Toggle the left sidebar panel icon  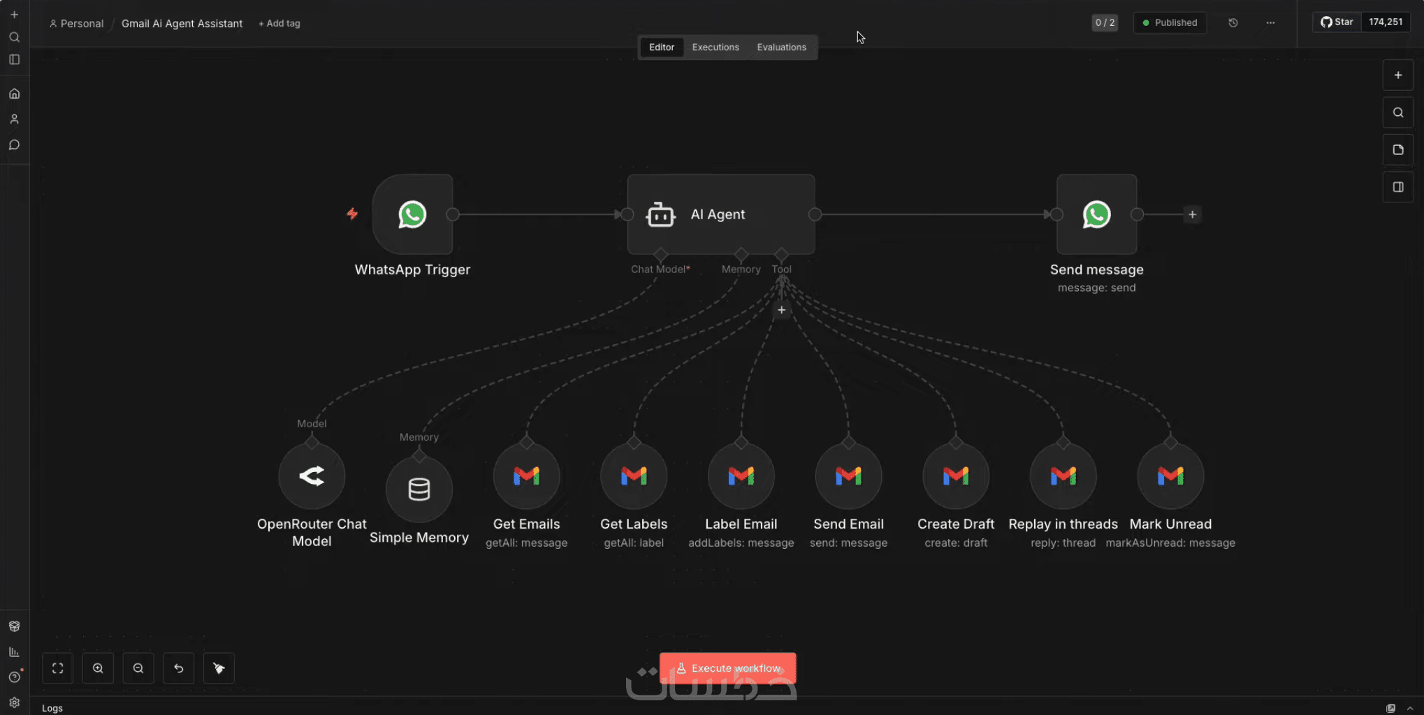click(14, 59)
